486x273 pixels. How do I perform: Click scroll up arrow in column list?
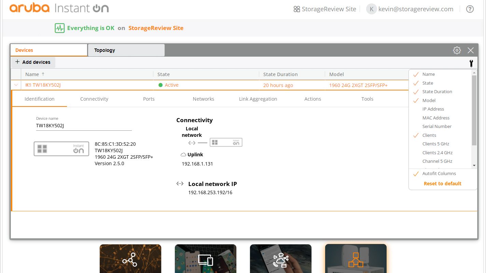coord(474,72)
